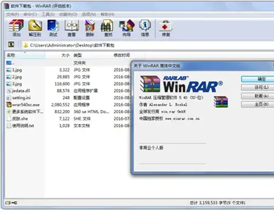The image size is (274, 210).
Task: Click the Acknowledgments (致谢) button
Action: click(258, 96)
